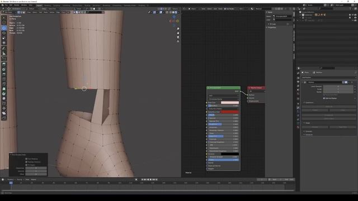Click Level Viewport value field
Image resolution: width=358 pixels, height=201 pixels.
[x=338, y=87]
